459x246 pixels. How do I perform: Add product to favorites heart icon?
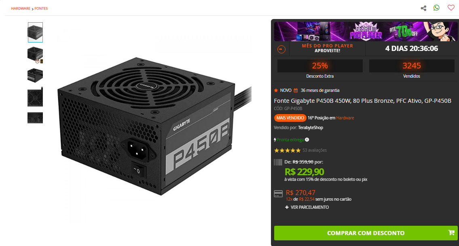451,8
